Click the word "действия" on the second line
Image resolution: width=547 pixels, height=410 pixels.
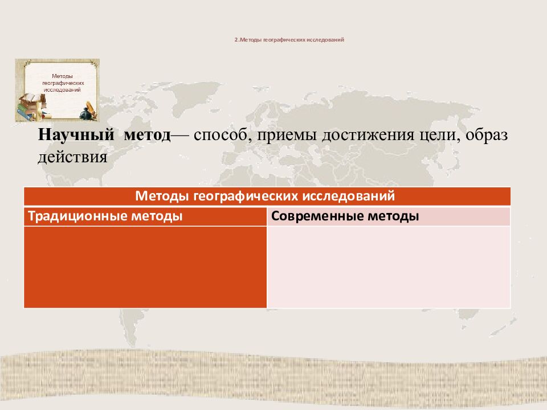point(72,157)
